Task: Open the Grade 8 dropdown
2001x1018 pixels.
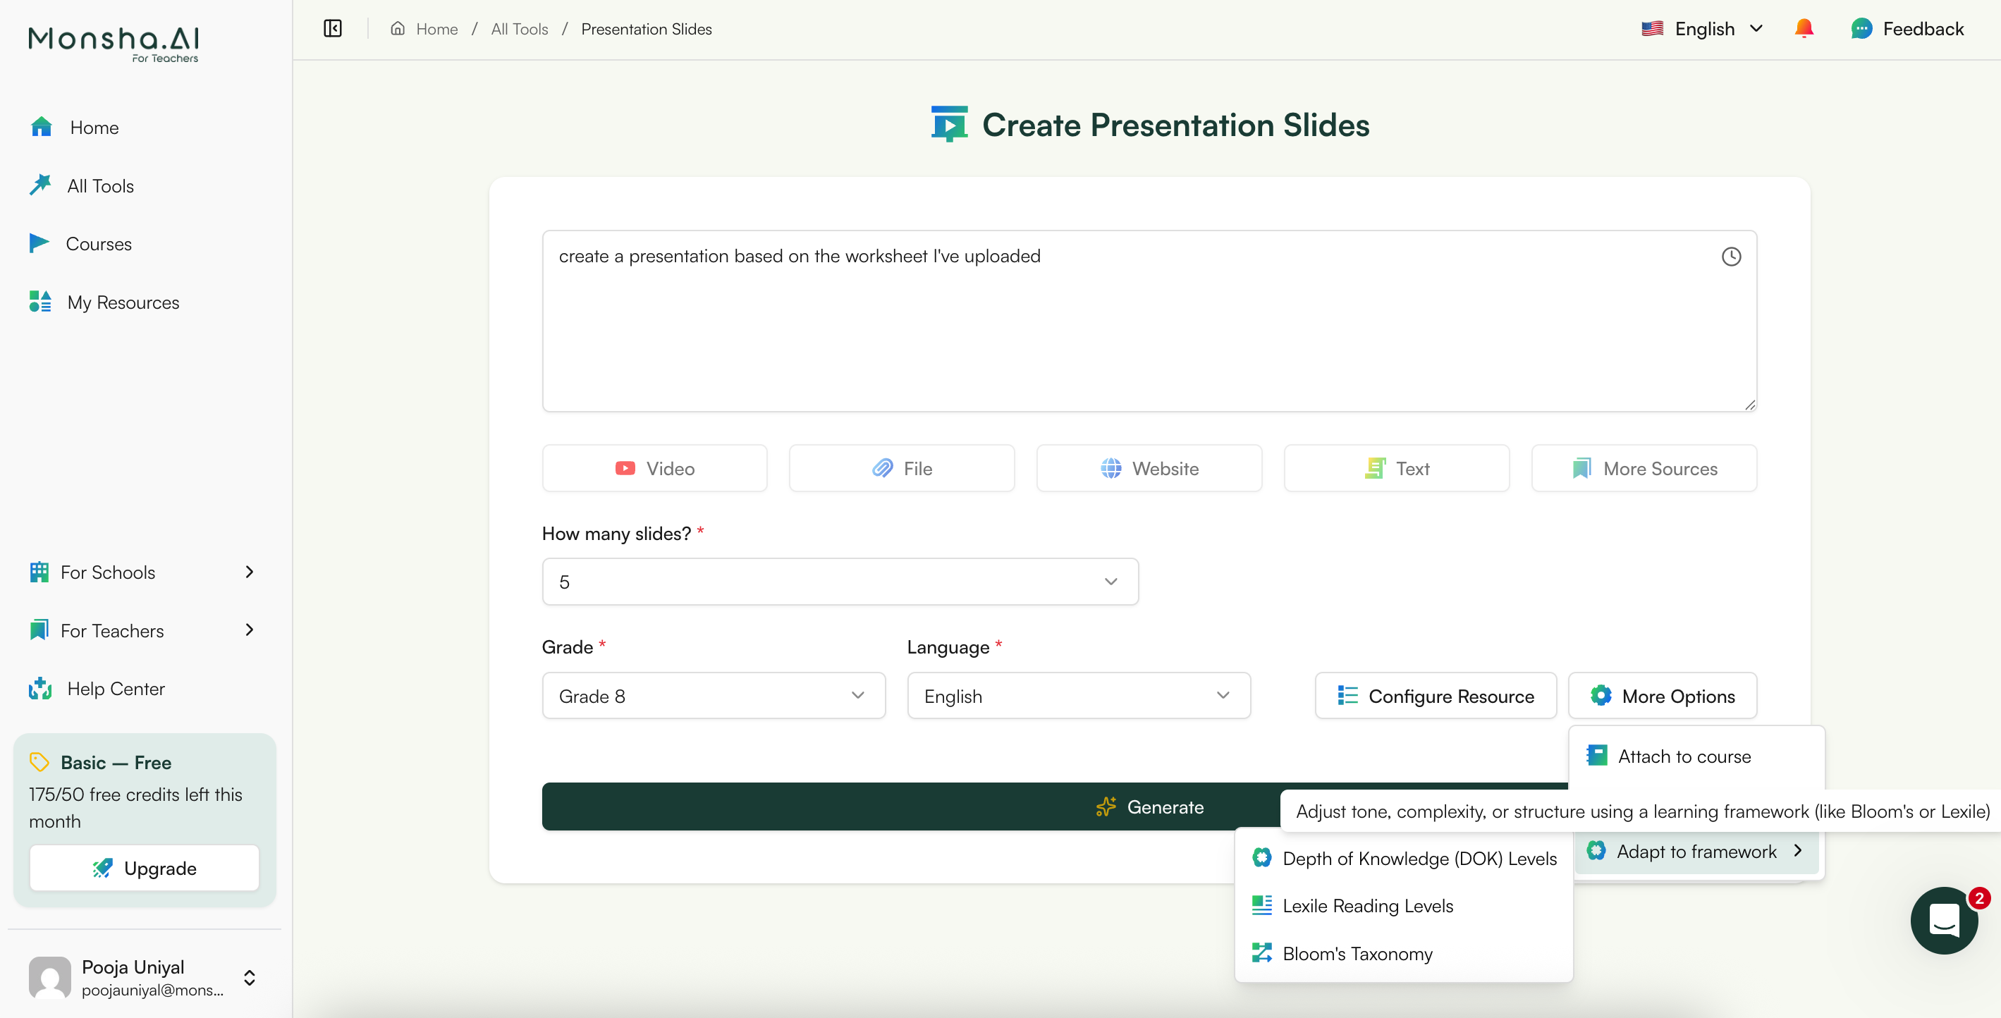Action: pyautogui.click(x=712, y=695)
